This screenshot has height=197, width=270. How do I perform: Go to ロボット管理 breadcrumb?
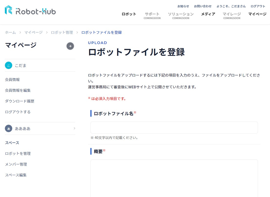point(62,32)
